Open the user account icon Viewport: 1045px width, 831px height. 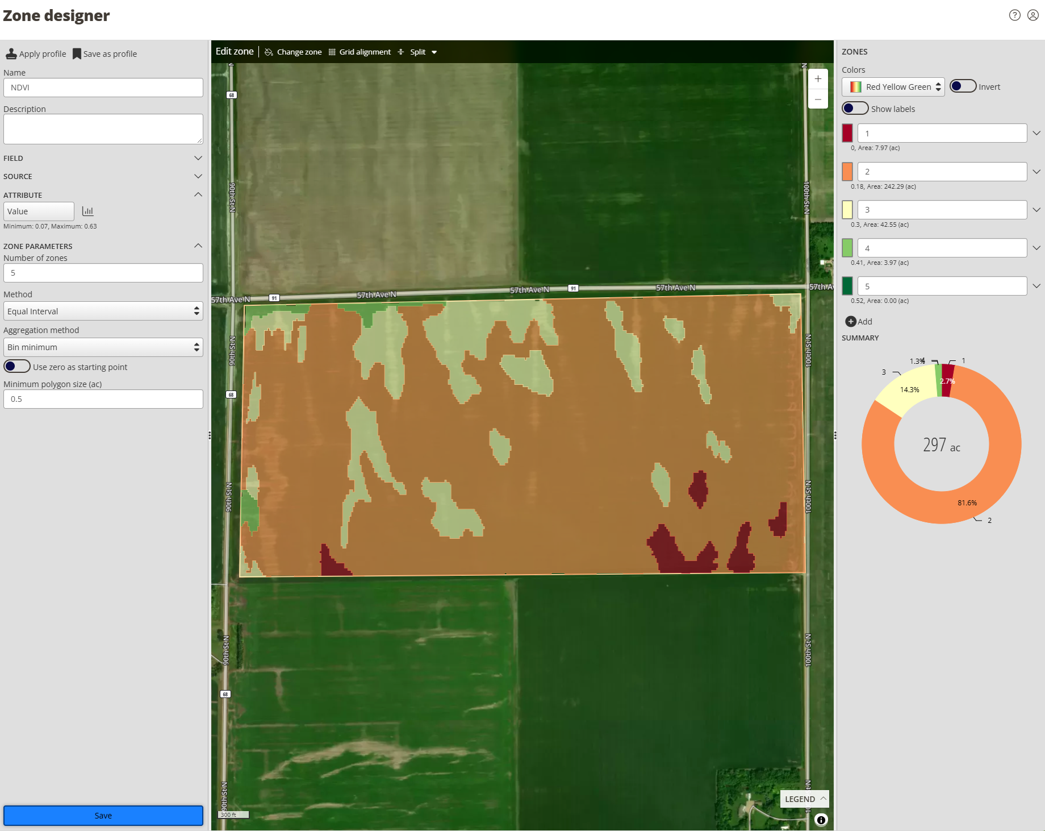(x=1033, y=15)
